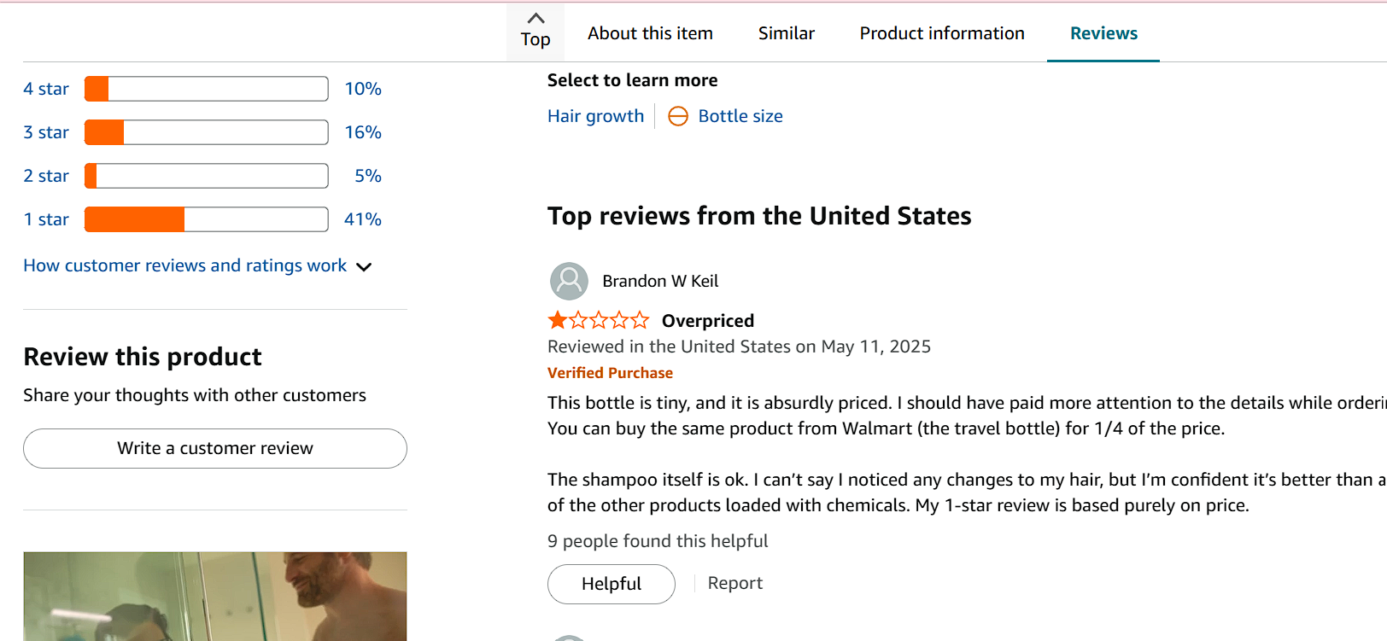Filter reviews by 3 star
1387x641 pixels.
pyautogui.click(x=46, y=132)
